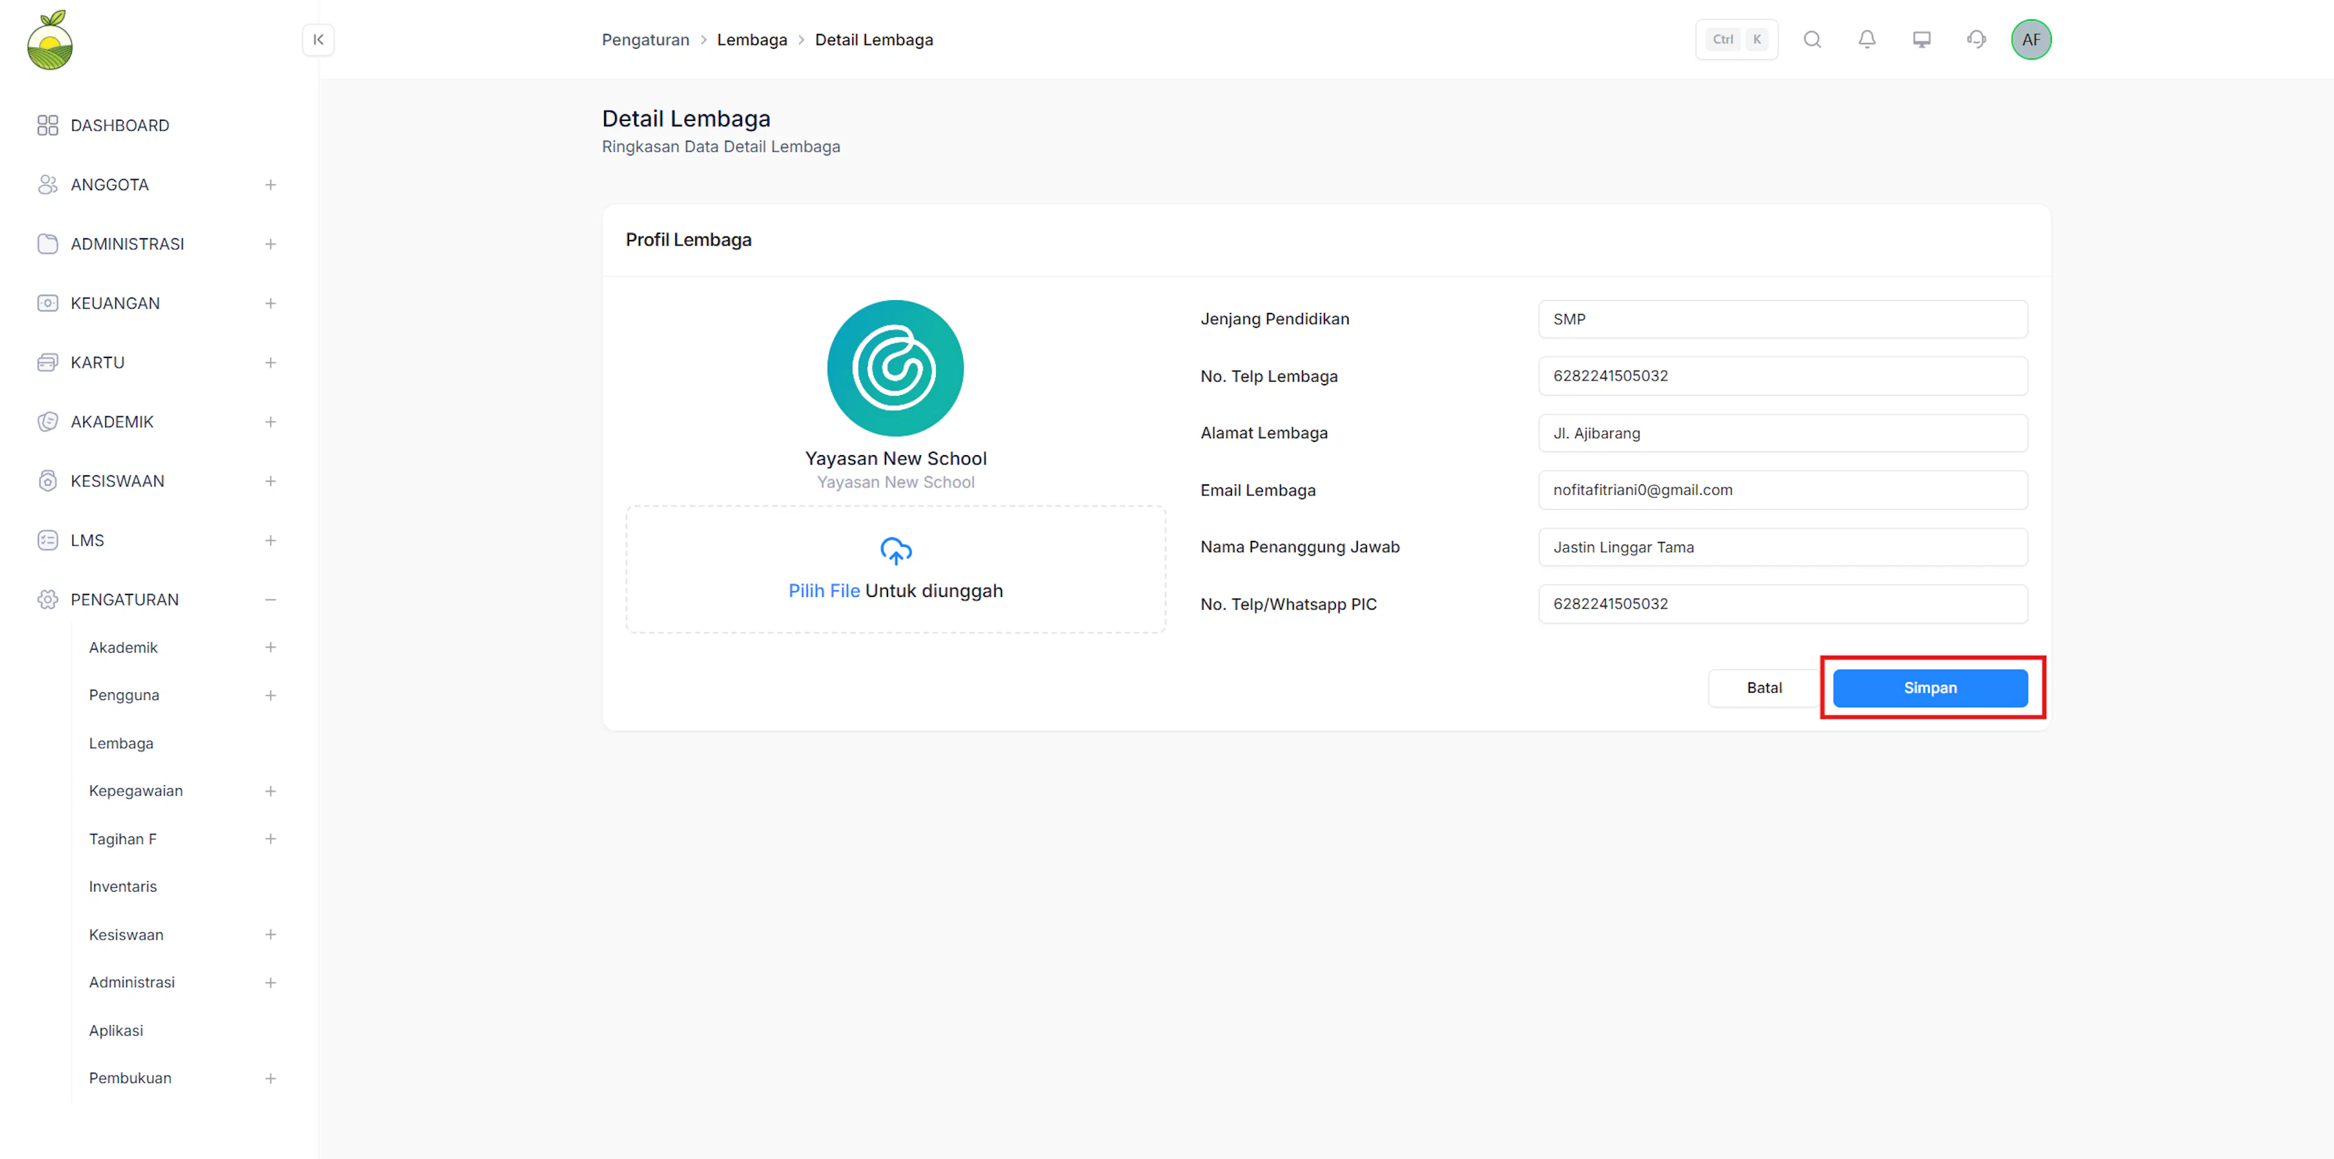2334x1159 pixels.
Task: Click the Keuangan money icon
Action: tap(48, 303)
